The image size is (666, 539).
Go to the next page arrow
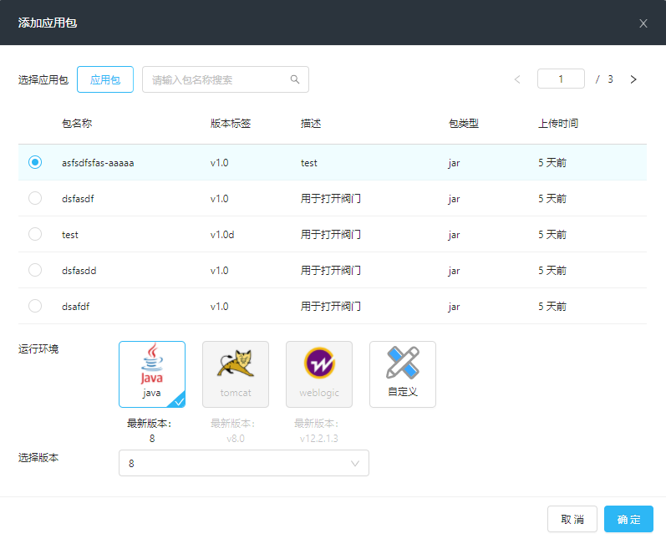[633, 79]
